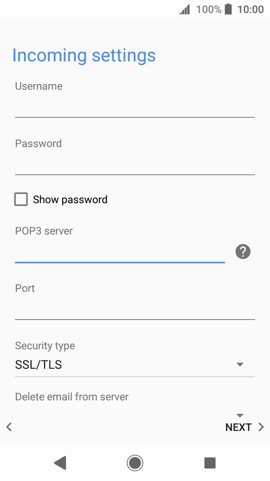270x481 pixels.
Task: Tap the 100% battery percentage label
Action: [208, 9]
